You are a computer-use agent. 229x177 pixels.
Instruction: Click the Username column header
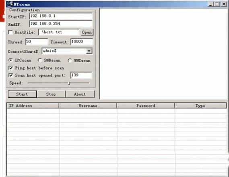pos(88,106)
